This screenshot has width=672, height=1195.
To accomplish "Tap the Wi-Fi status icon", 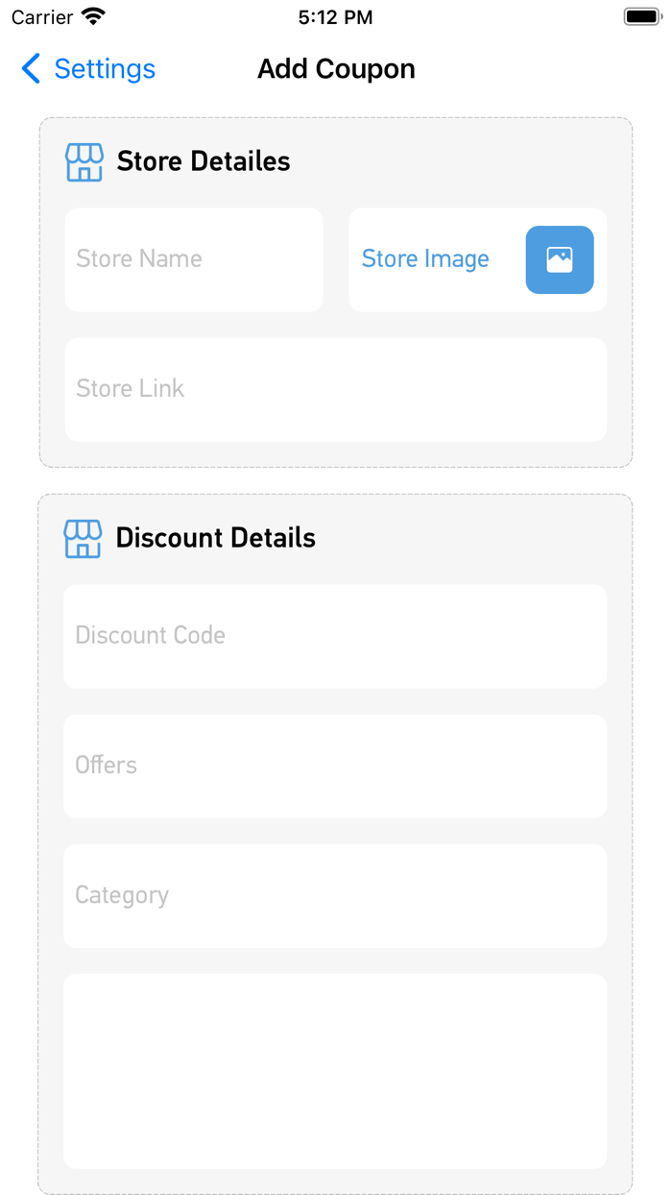I will [x=93, y=17].
